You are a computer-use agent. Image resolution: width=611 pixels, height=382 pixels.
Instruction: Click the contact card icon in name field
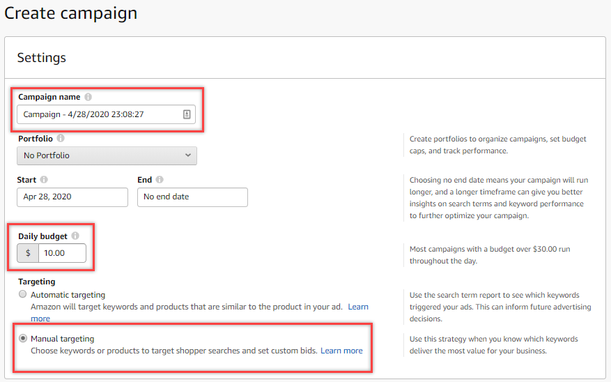pyautogui.click(x=187, y=114)
